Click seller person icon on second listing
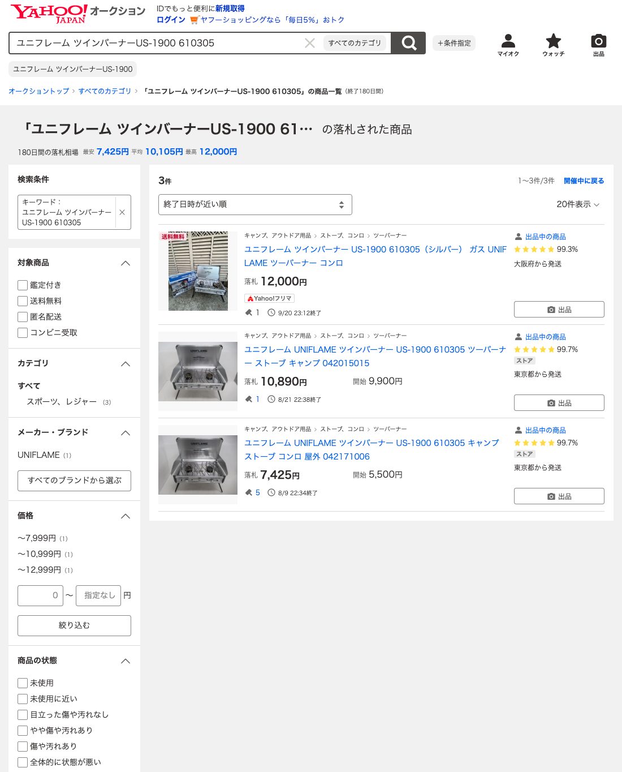Screen dimensions: 622x772 click(x=519, y=337)
